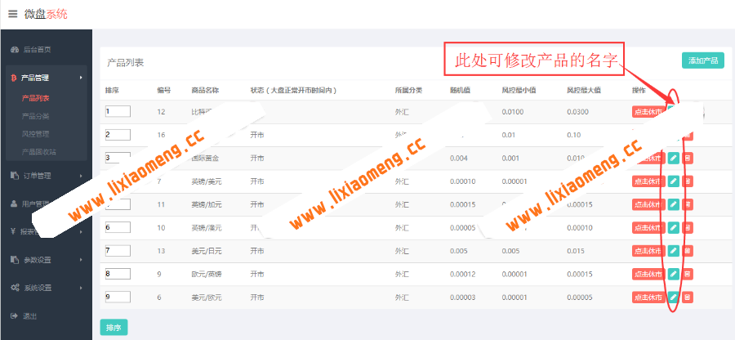
Task: Click trash icon in row numbered 10
Action: (x=687, y=227)
